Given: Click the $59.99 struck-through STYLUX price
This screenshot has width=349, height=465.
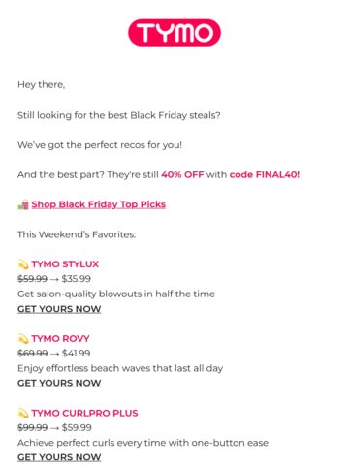Looking at the screenshot, I should tap(32, 279).
